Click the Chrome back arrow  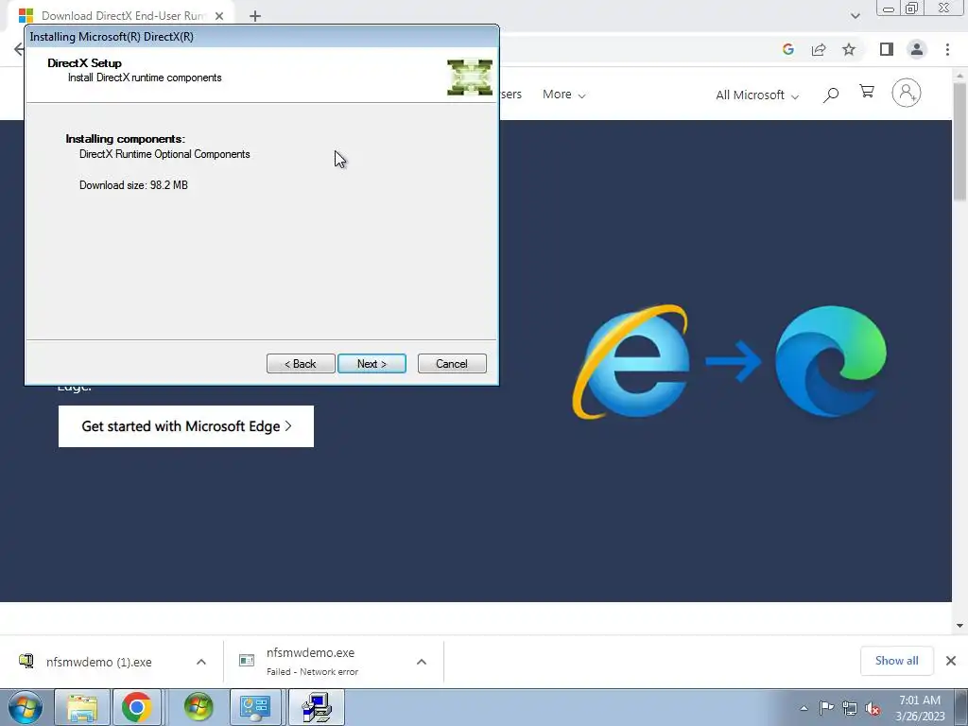tap(19, 49)
